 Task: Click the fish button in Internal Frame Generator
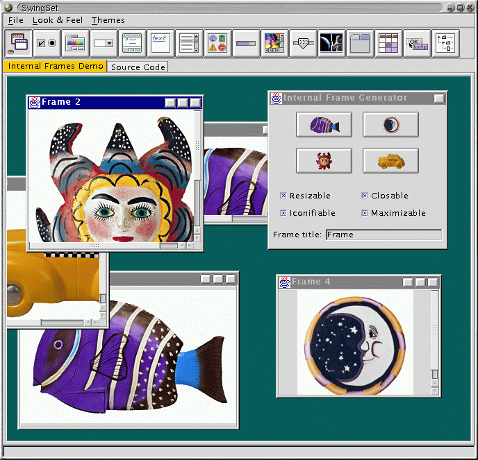[324, 124]
